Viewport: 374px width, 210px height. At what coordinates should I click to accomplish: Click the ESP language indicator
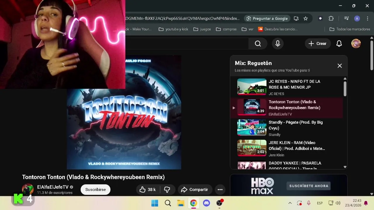(320, 203)
